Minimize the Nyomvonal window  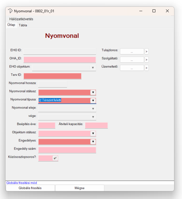pos(141,11)
